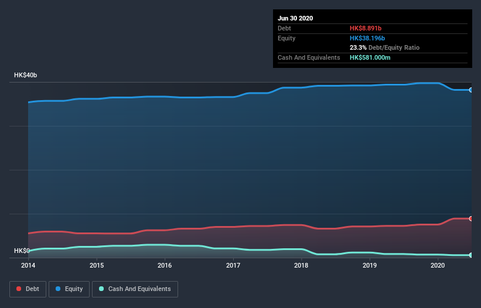This screenshot has height=308, width=481.
Task: Select the 2018 x-axis label
Action: tap(301, 265)
